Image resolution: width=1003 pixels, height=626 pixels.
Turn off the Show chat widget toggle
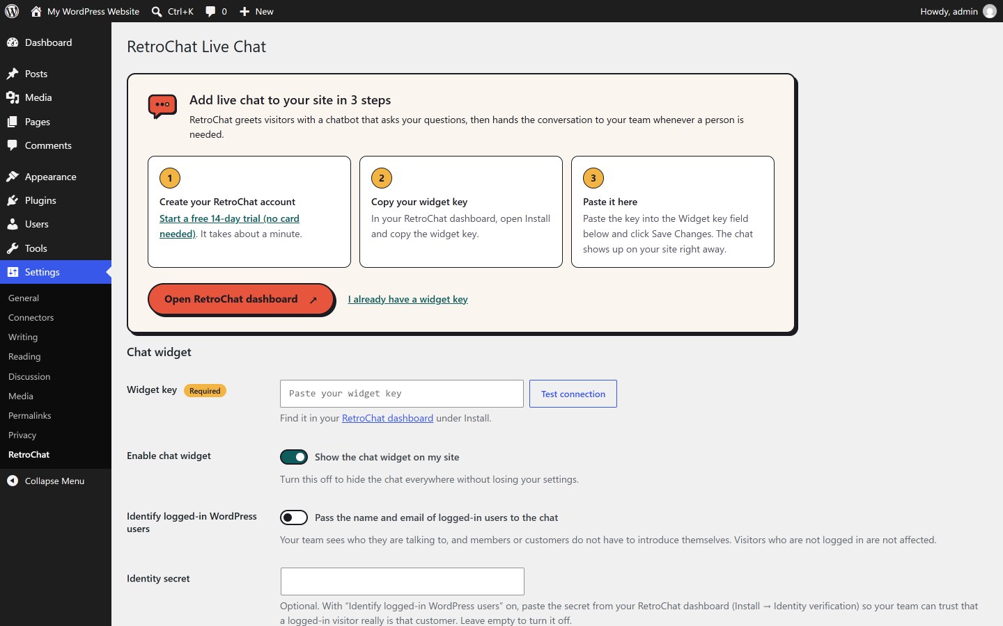[294, 457]
